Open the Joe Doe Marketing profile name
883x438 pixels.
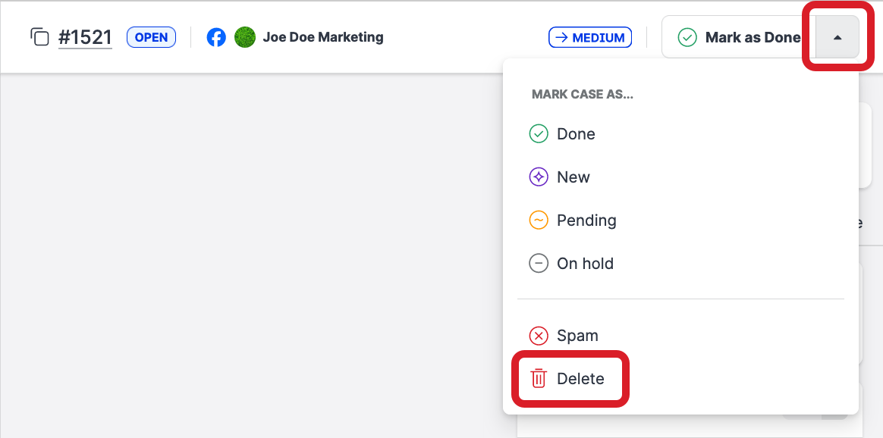click(322, 37)
